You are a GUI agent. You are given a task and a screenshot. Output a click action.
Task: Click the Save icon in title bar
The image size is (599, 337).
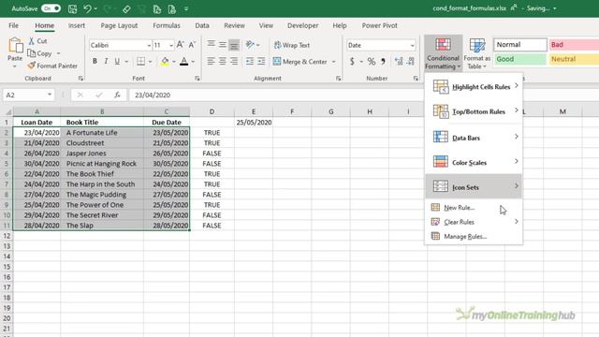72,8
